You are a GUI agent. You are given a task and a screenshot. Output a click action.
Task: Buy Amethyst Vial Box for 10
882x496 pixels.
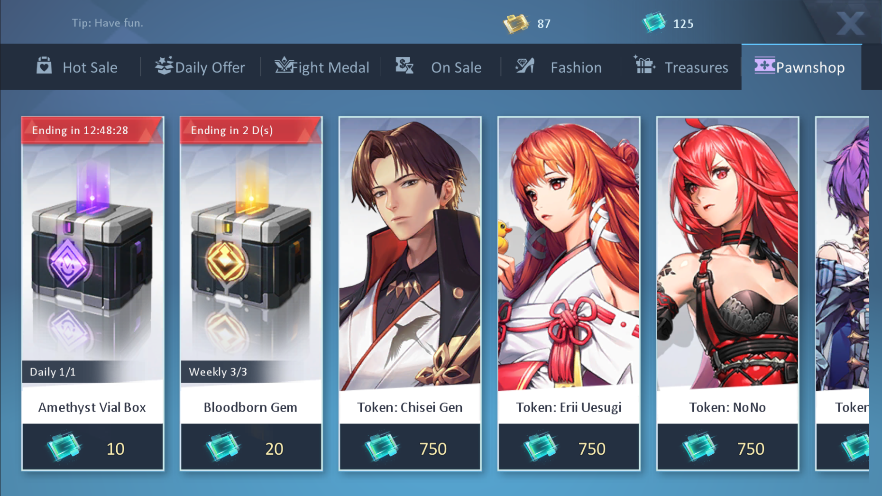pos(92,447)
